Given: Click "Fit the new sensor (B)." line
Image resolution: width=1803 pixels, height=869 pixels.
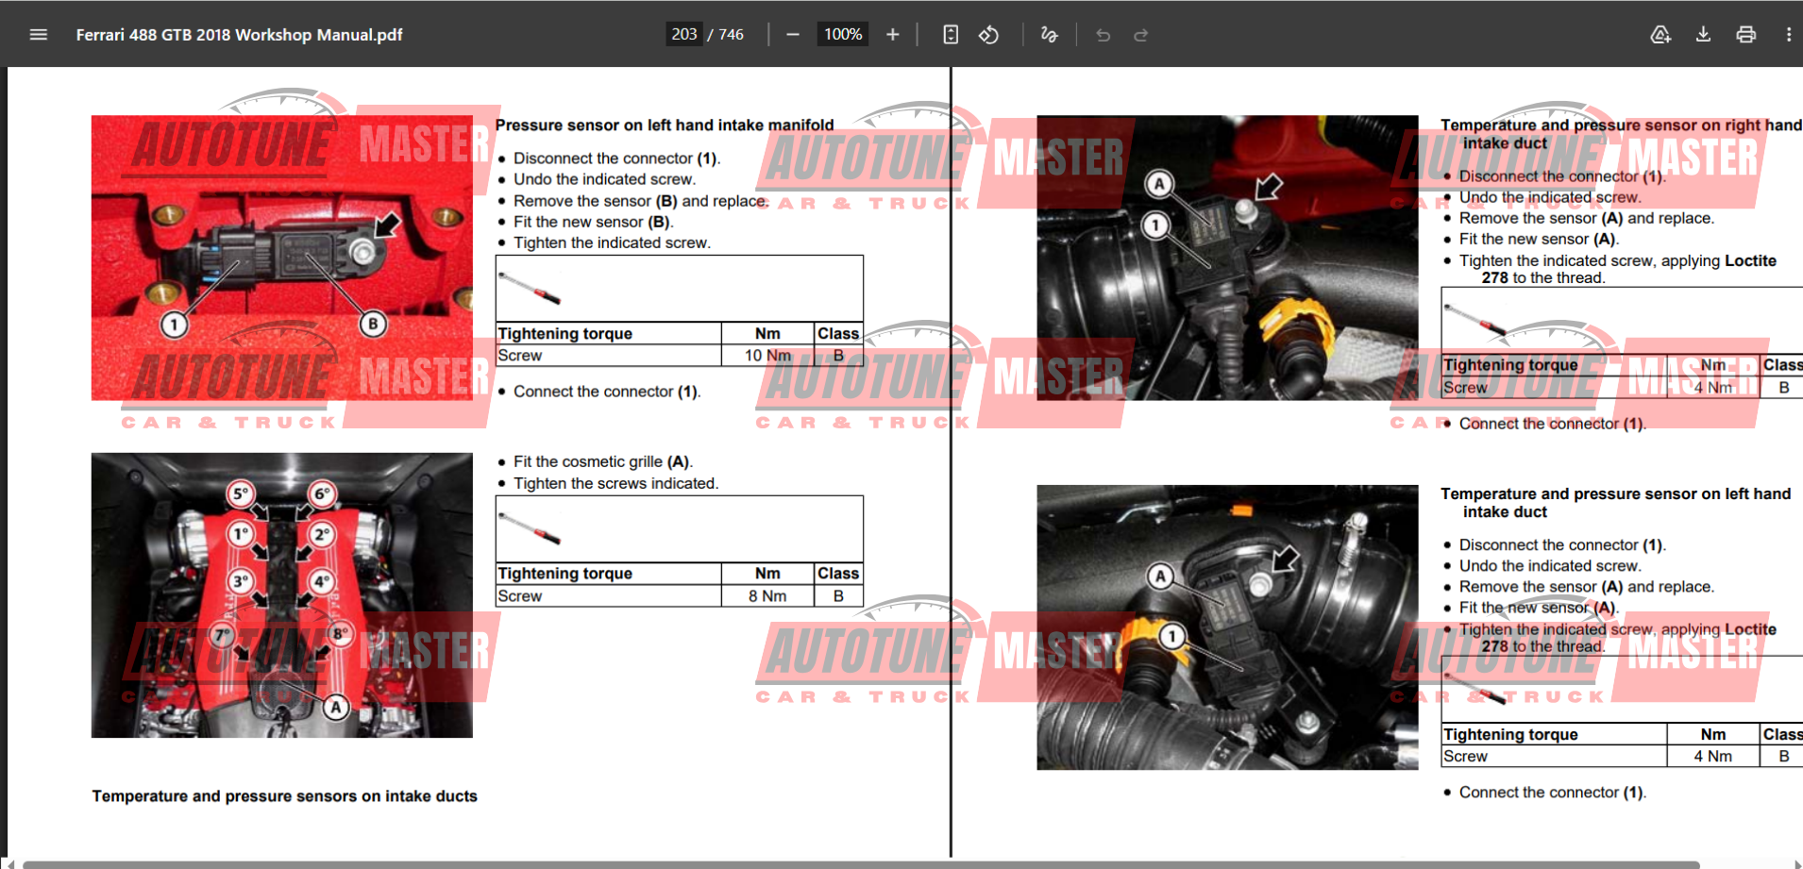Looking at the screenshot, I should point(594,222).
